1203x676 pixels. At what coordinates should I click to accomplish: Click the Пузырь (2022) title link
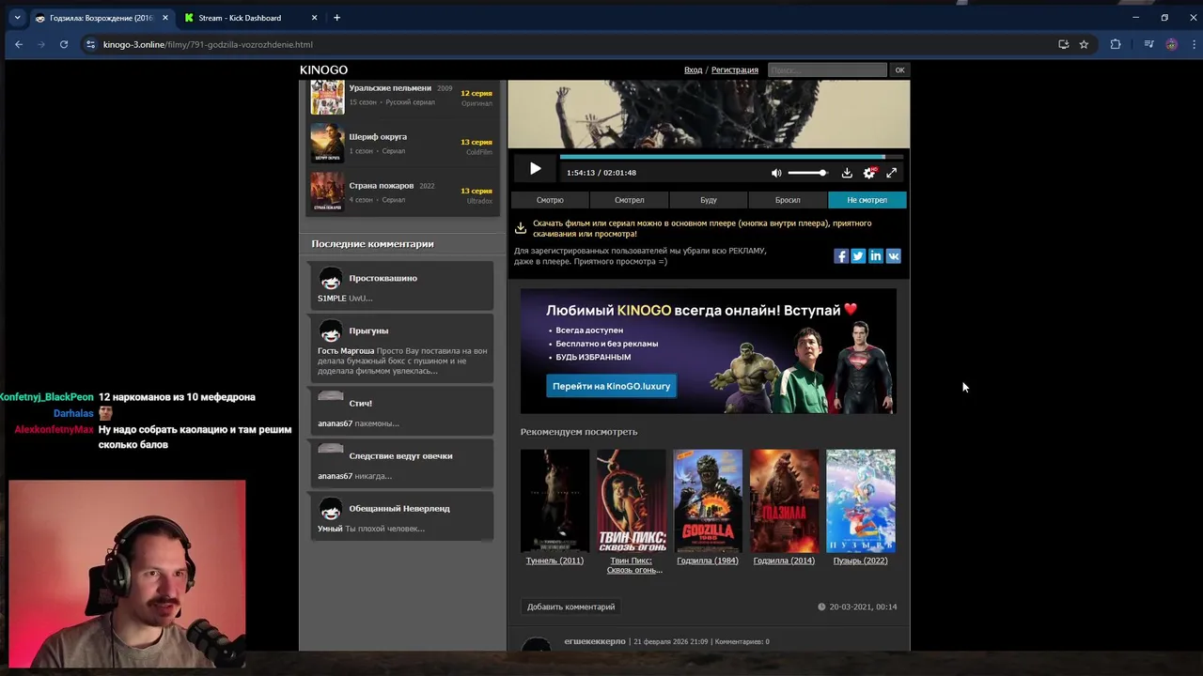pos(860,561)
